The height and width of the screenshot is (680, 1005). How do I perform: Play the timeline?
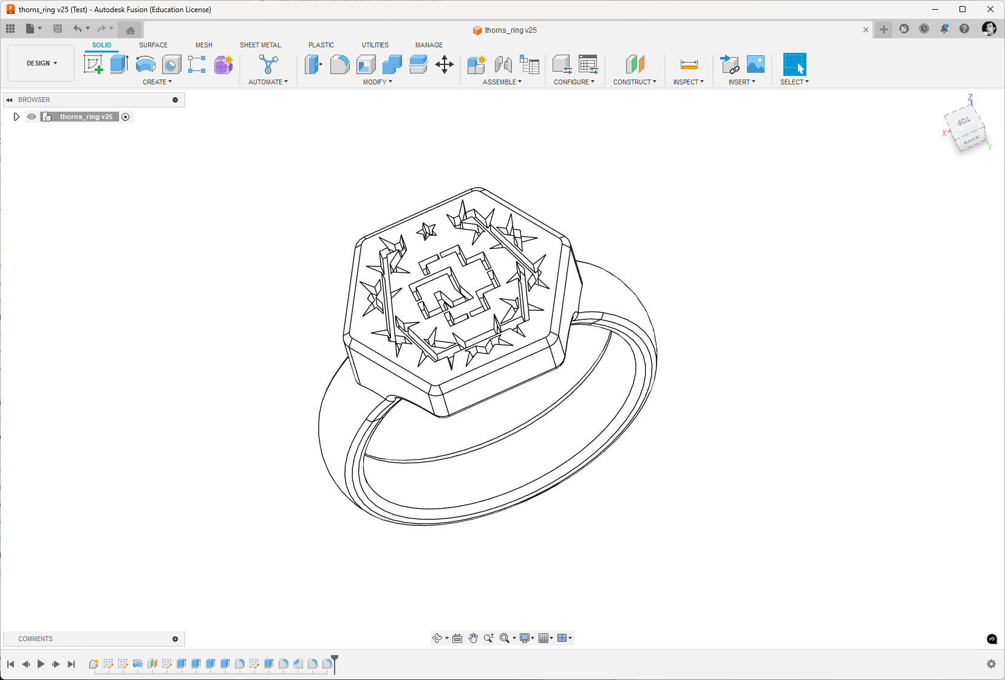click(41, 664)
